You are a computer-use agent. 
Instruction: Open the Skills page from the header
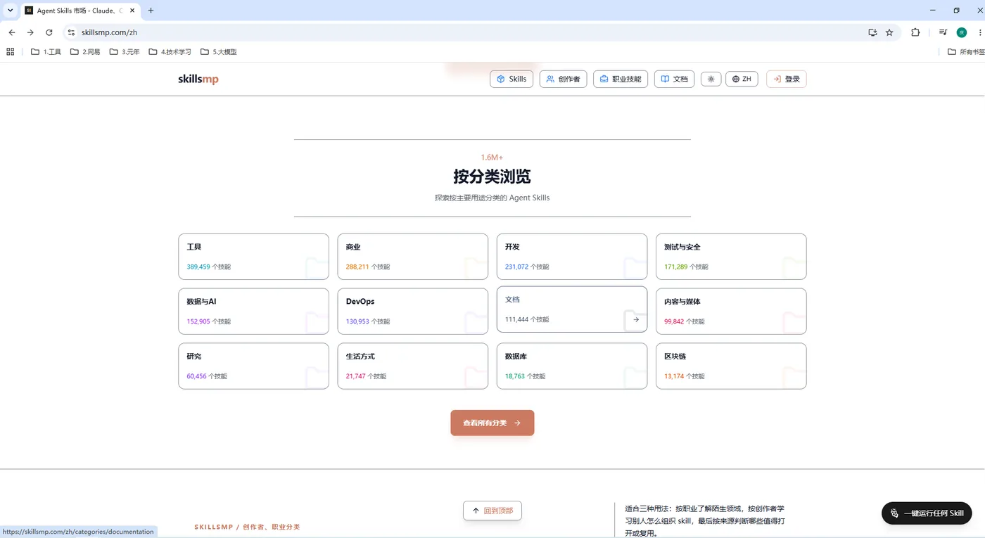point(511,79)
